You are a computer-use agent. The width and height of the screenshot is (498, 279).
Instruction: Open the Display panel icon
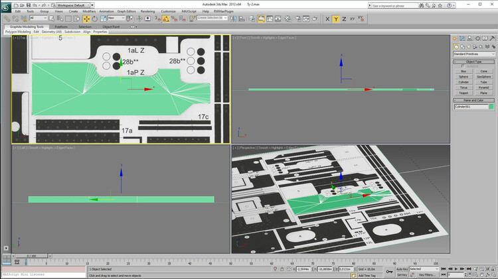(x=484, y=38)
